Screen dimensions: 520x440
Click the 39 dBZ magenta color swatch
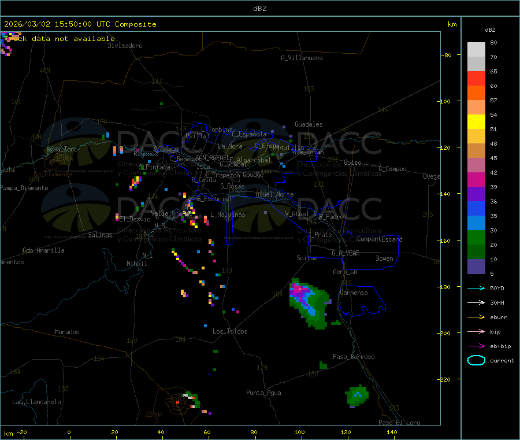476,179
